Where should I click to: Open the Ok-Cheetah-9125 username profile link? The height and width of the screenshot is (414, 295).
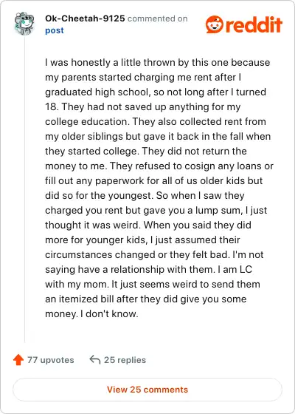[x=85, y=18]
